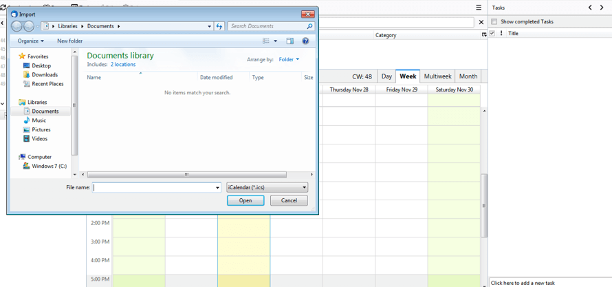The width and height of the screenshot is (612, 287).
Task: Open the iCalendar (*.ics) file type dropdown
Action: click(267, 187)
